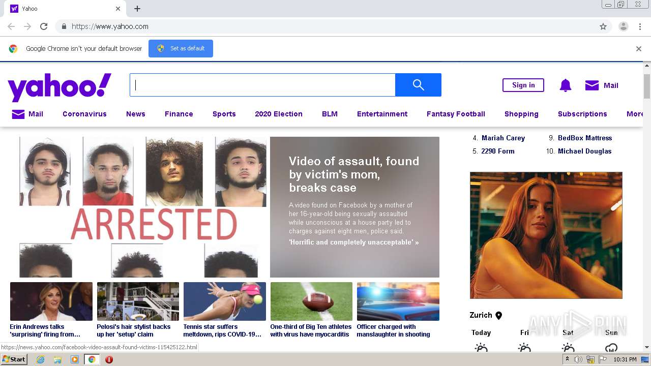Open 'Video of assault' headline
This screenshot has width=651, height=366.
coord(354,174)
